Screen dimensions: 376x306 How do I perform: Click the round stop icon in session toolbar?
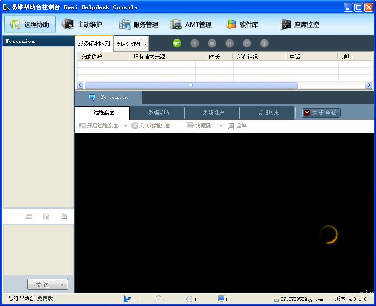212,43
